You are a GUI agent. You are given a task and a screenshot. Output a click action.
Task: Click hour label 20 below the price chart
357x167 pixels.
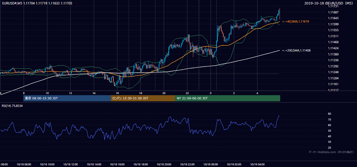pos(164,93)
